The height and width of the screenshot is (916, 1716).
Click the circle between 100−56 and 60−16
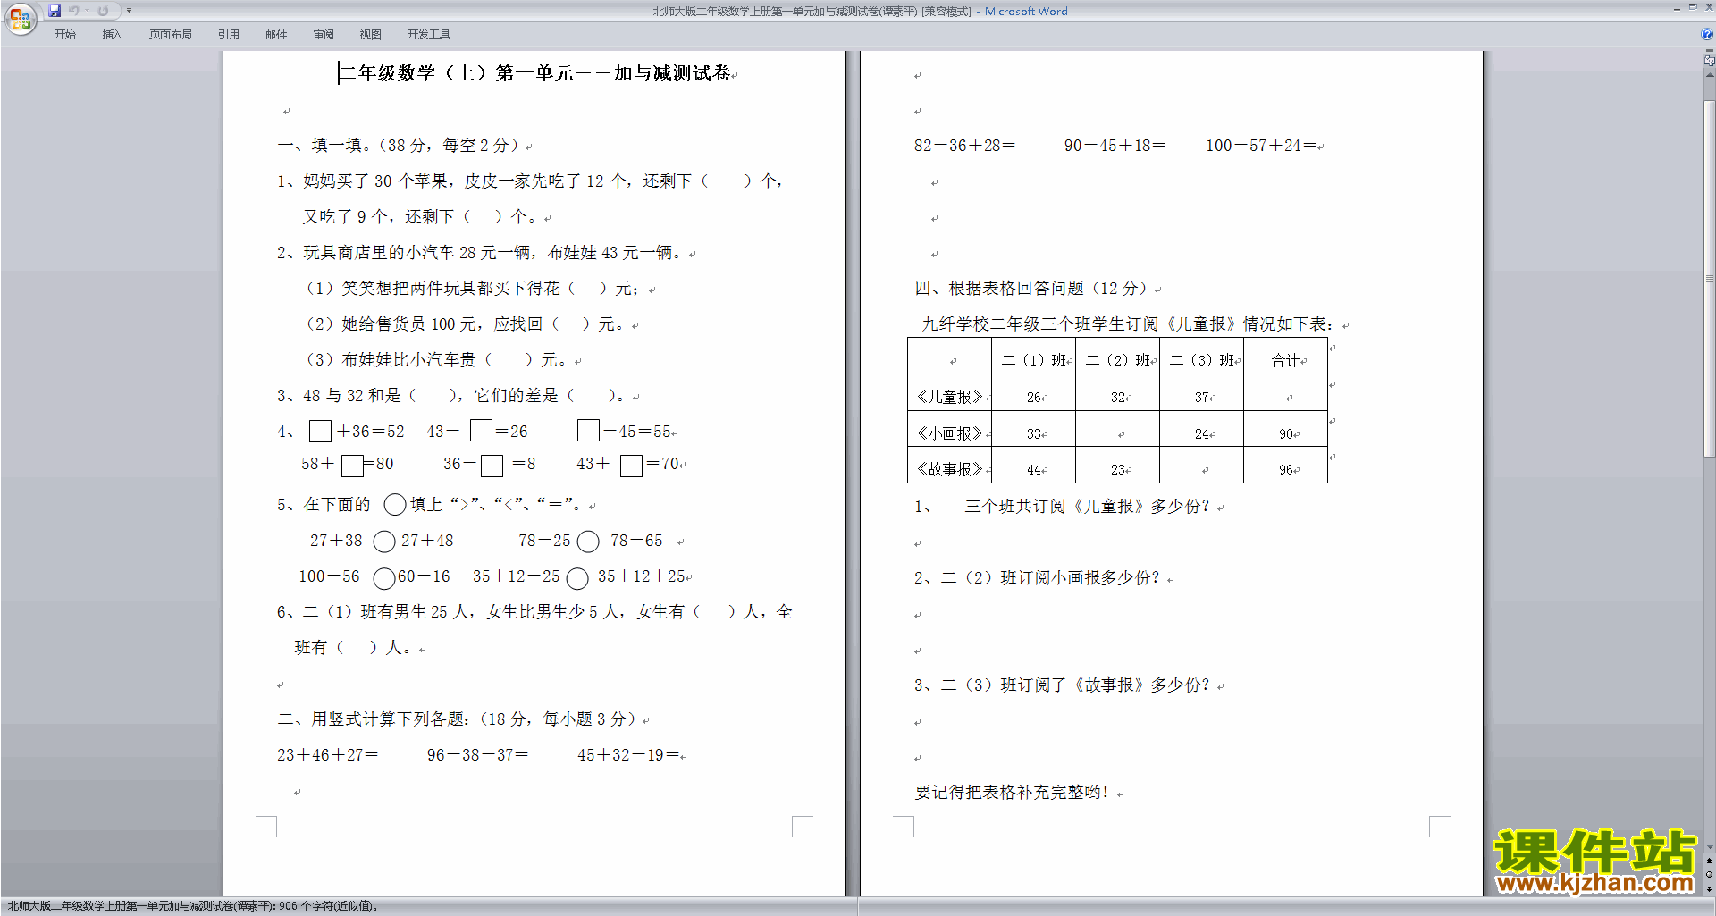(x=384, y=578)
